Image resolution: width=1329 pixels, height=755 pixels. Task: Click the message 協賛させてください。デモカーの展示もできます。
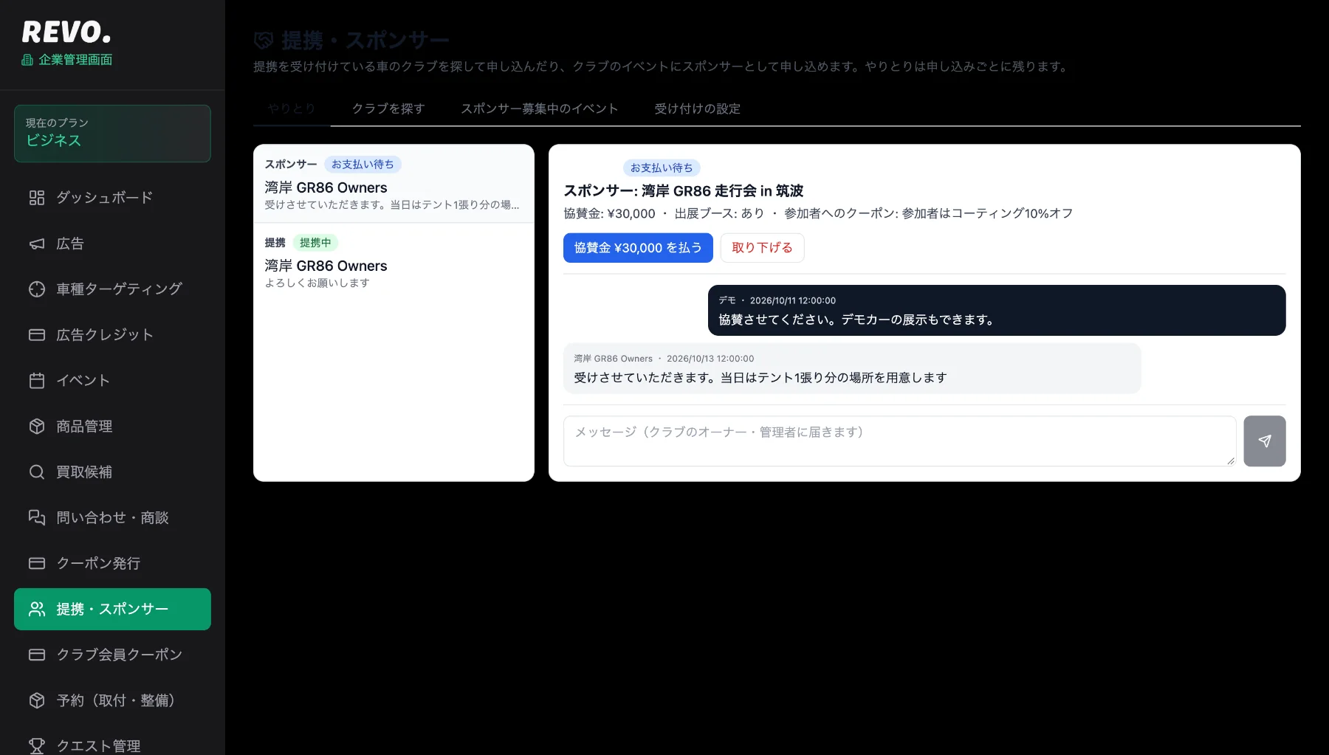(857, 320)
